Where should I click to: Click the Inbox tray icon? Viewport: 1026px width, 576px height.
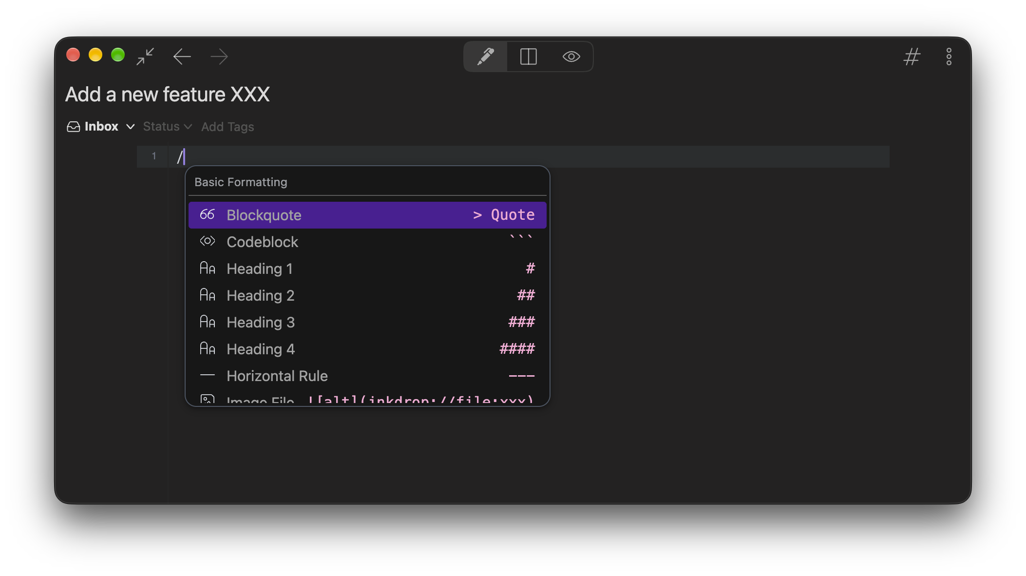[73, 127]
